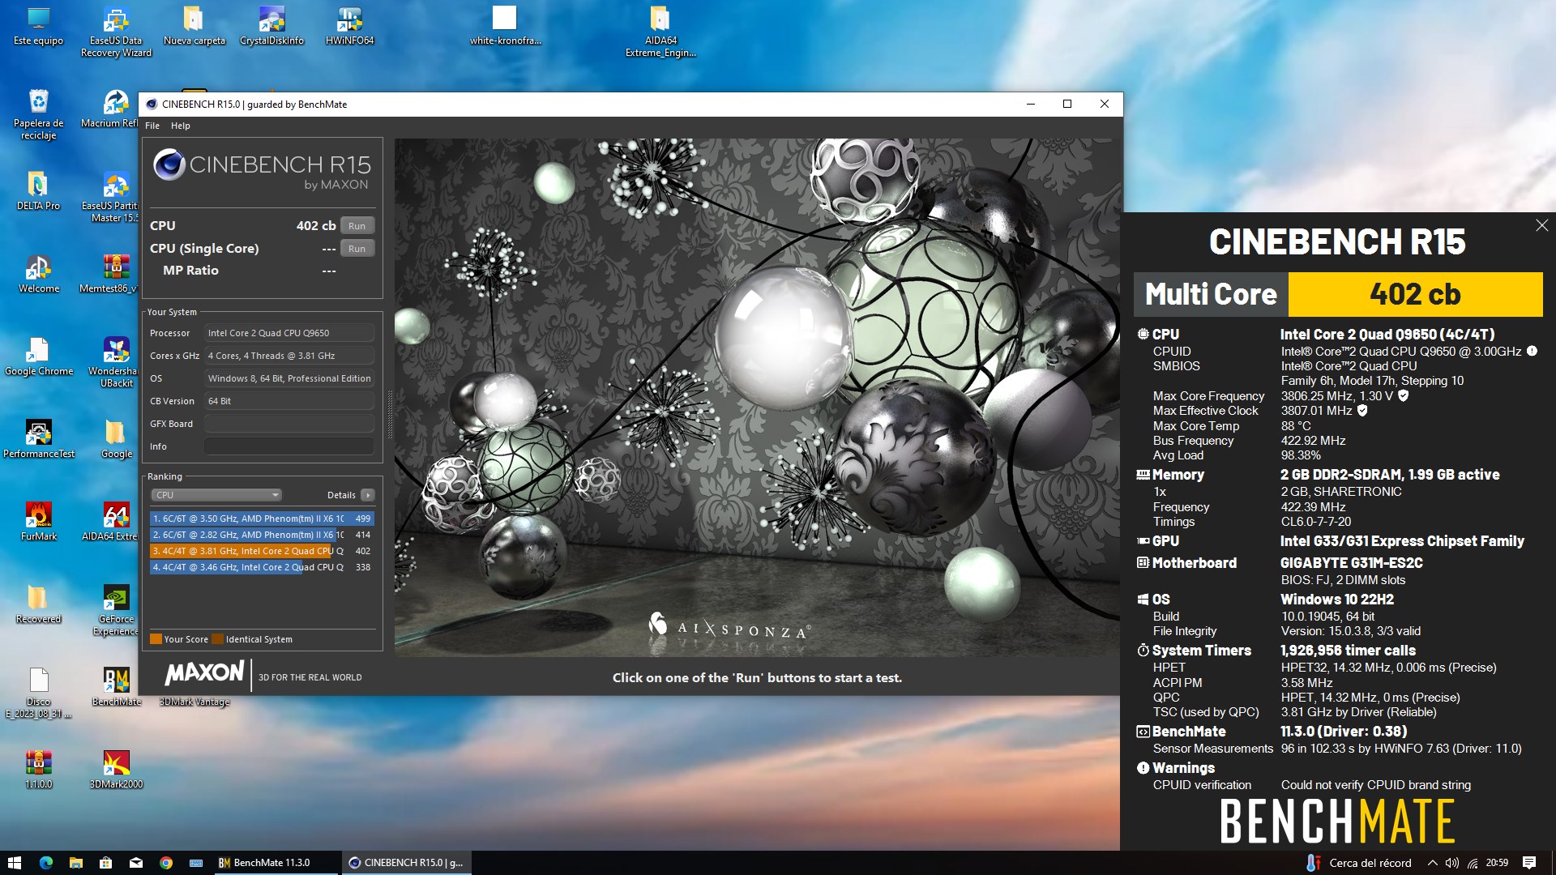1556x875 pixels.
Task: Open EaseUS Data Recovery Wizard icon
Action: [x=116, y=32]
